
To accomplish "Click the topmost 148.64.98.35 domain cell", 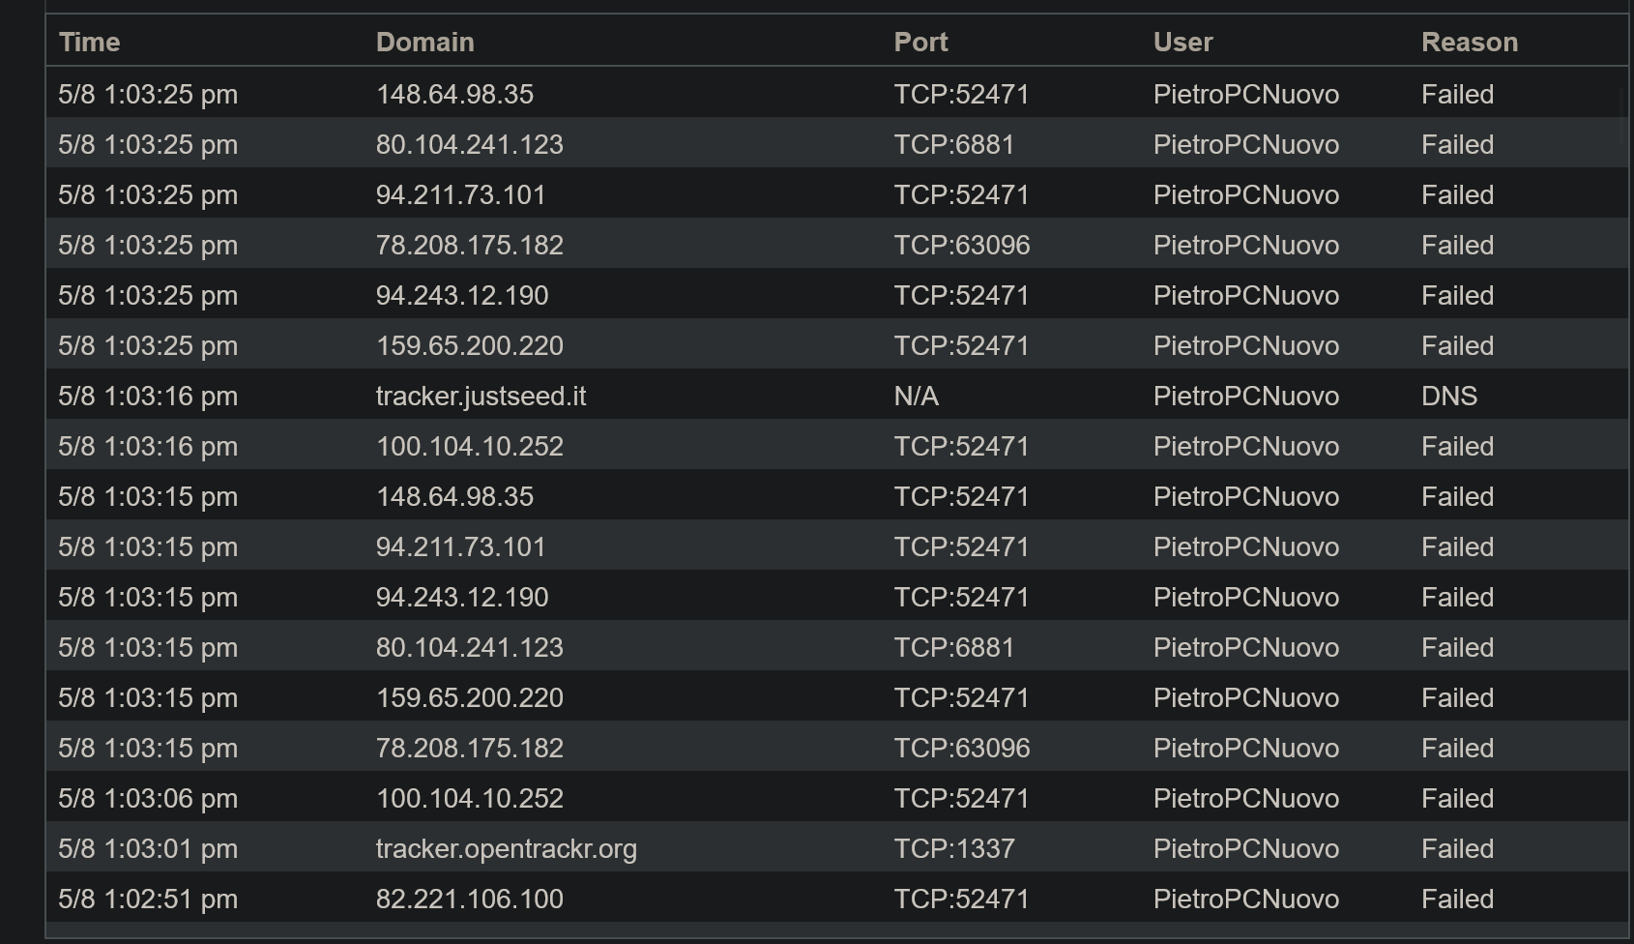I will tap(454, 95).
